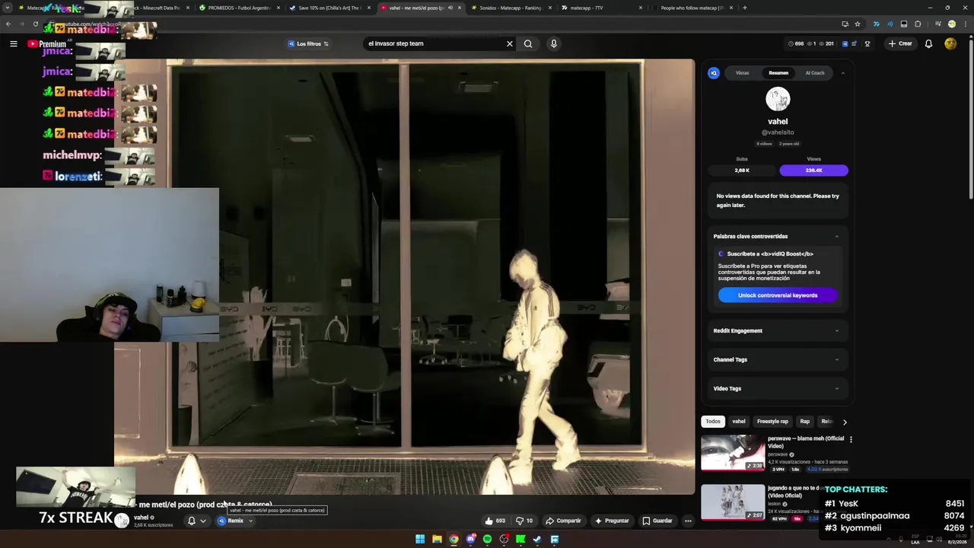Select the Rap filter chip

(804, 422)
